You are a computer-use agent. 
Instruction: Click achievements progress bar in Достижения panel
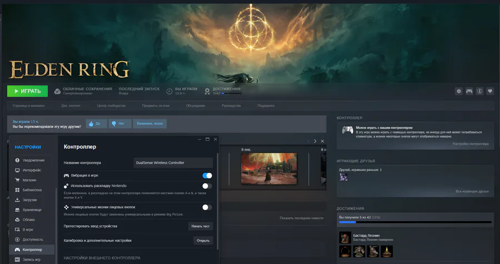(x=415, y=222)
